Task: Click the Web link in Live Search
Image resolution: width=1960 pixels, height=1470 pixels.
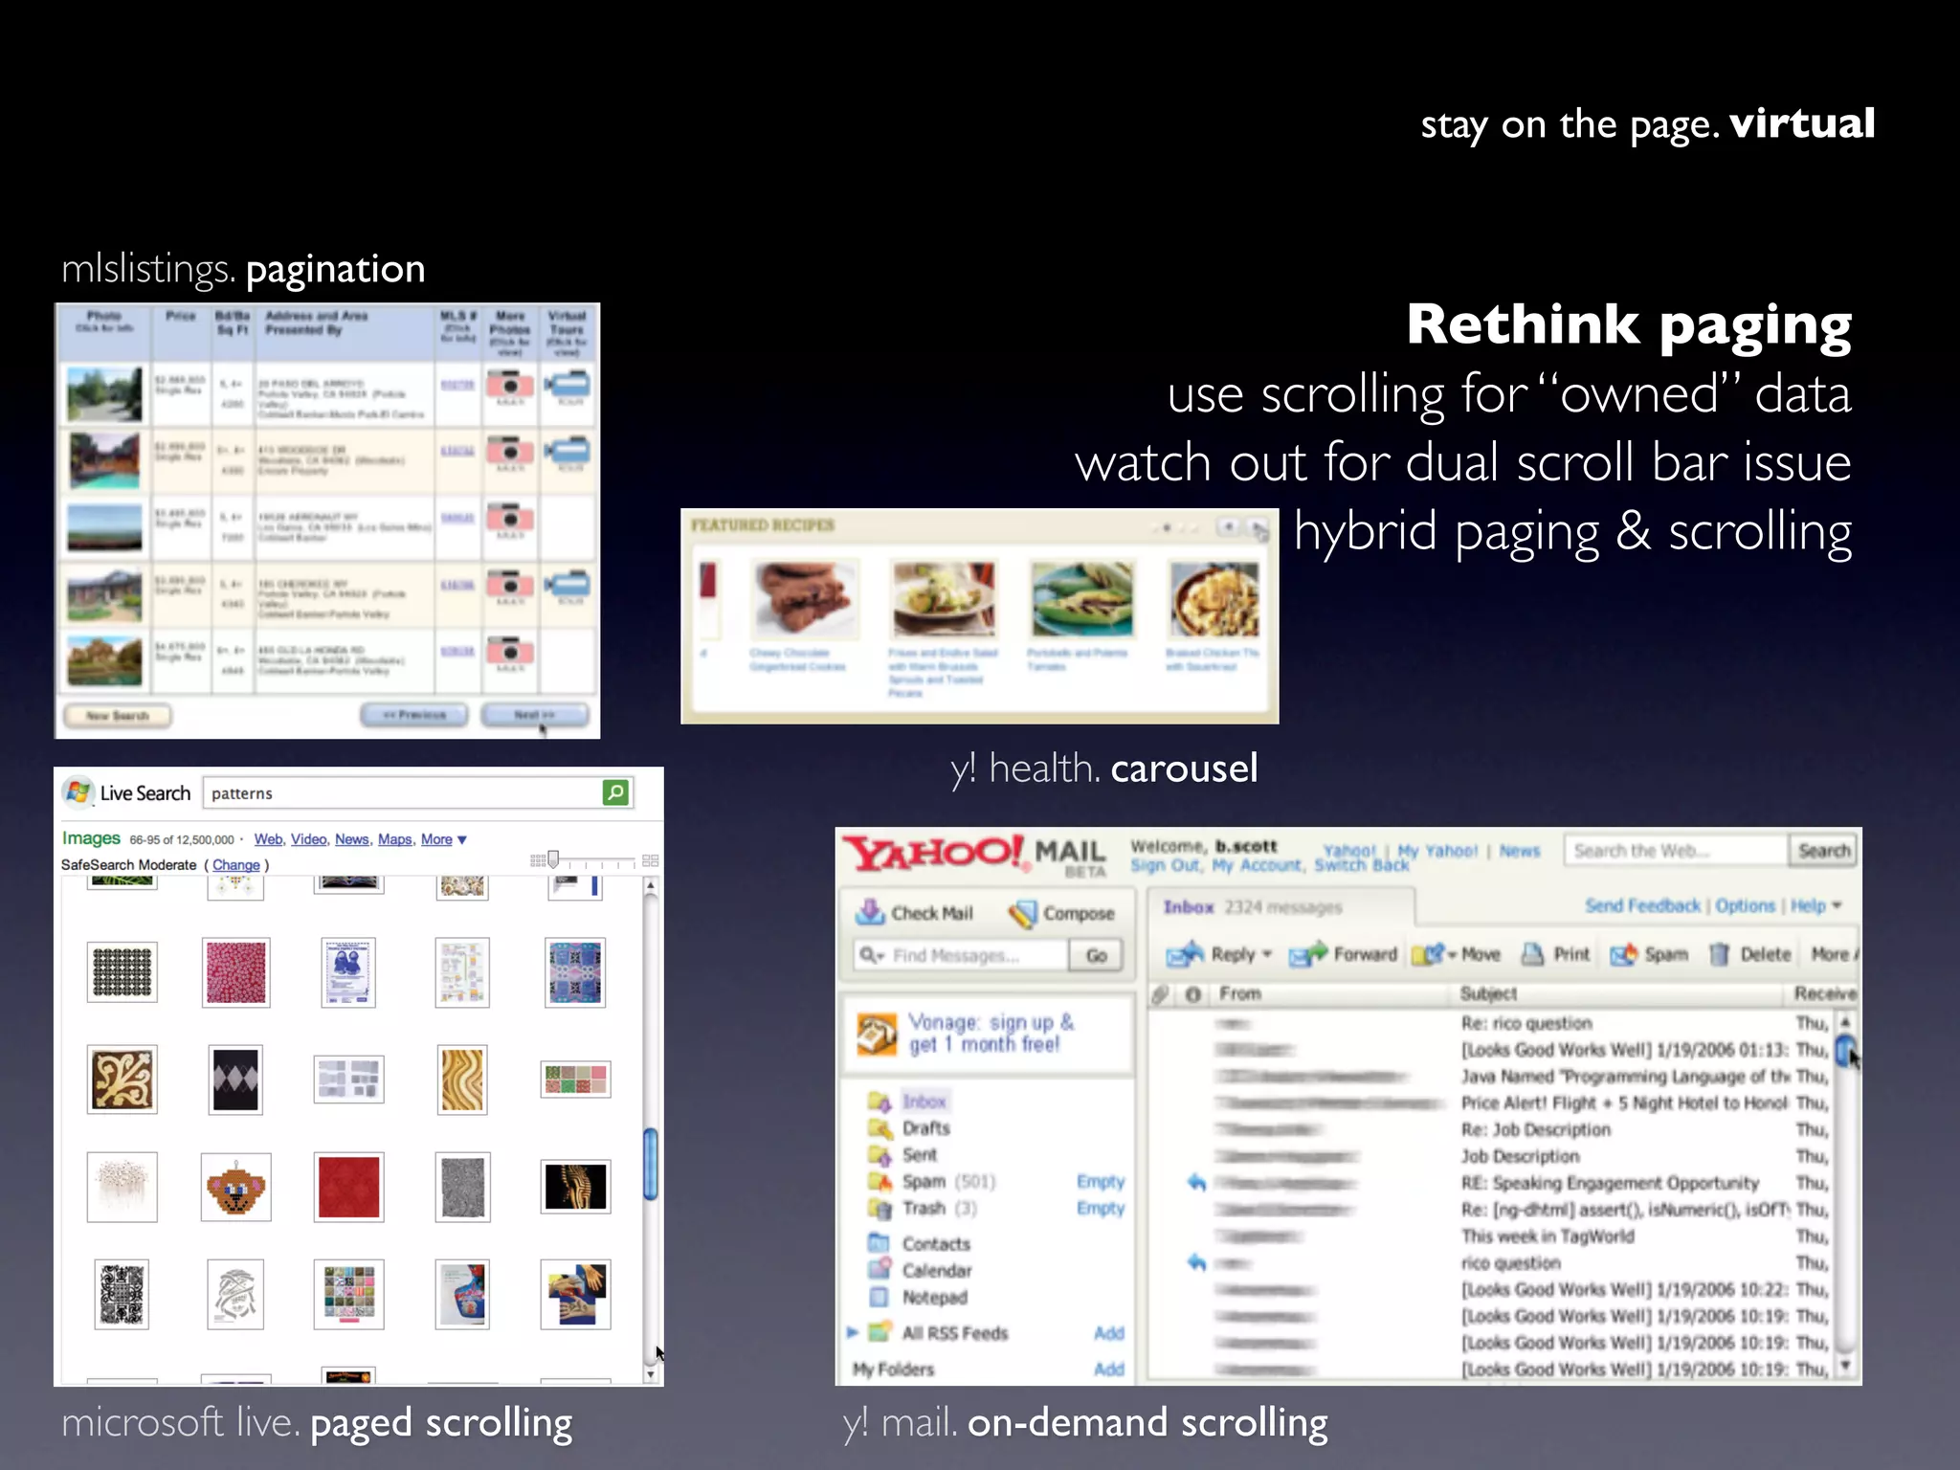Action: (268, 839)
